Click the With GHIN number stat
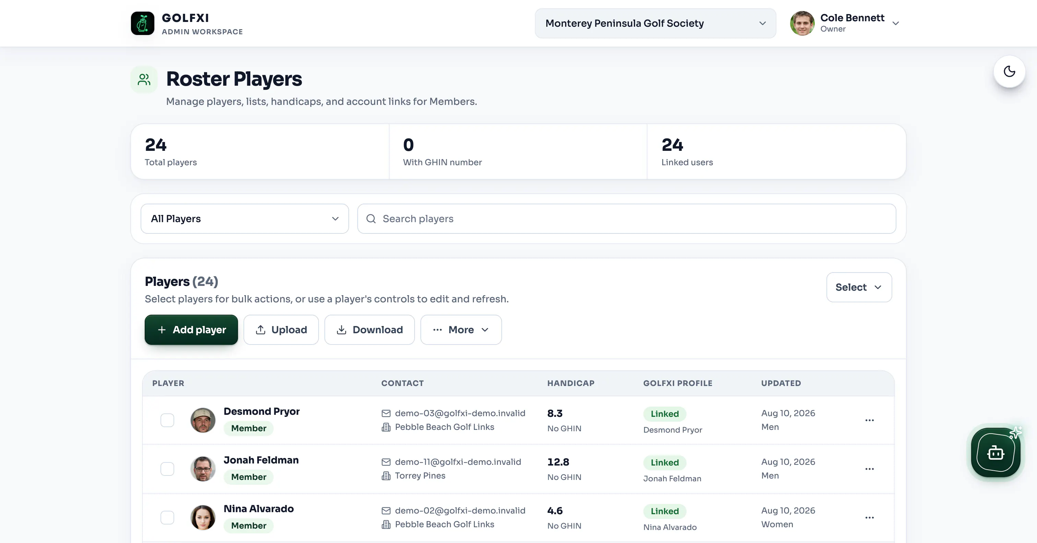This screenshot has height=543, width=1037. [518, 152]
